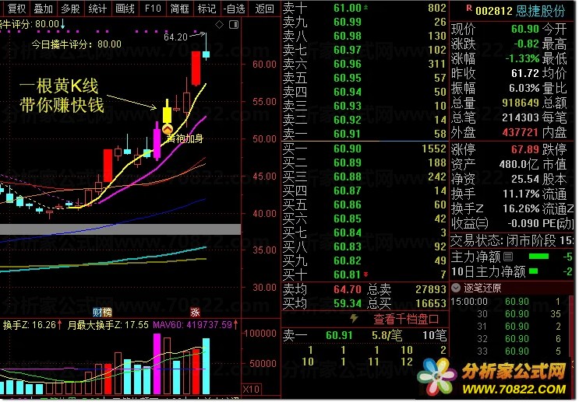Viewport: 579px width, 402px height.
Task: Expand the 逐笔还原 dropdown arrow
Action: pos(456,288)
